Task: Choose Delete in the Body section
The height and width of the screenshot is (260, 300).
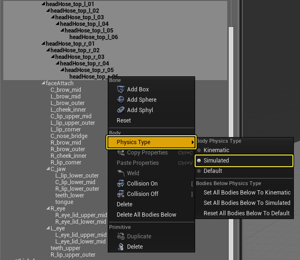Action: click(125, 204)
